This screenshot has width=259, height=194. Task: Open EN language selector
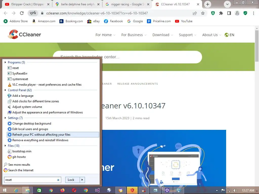click(x=229, y=35)
